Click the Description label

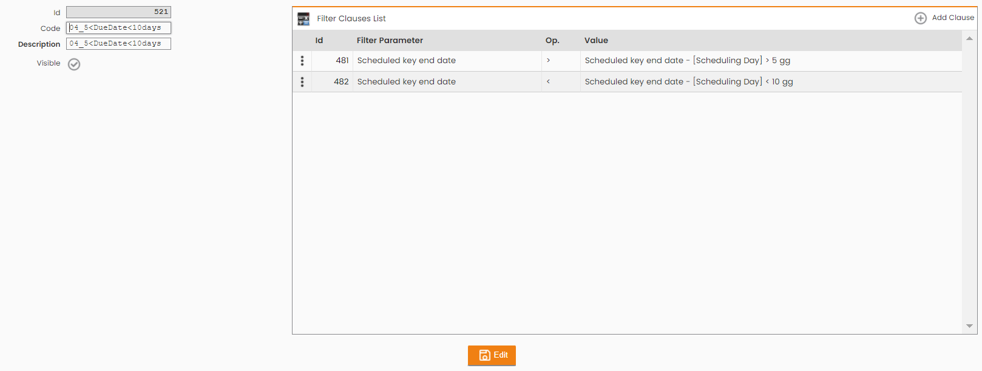coord(39,44)
